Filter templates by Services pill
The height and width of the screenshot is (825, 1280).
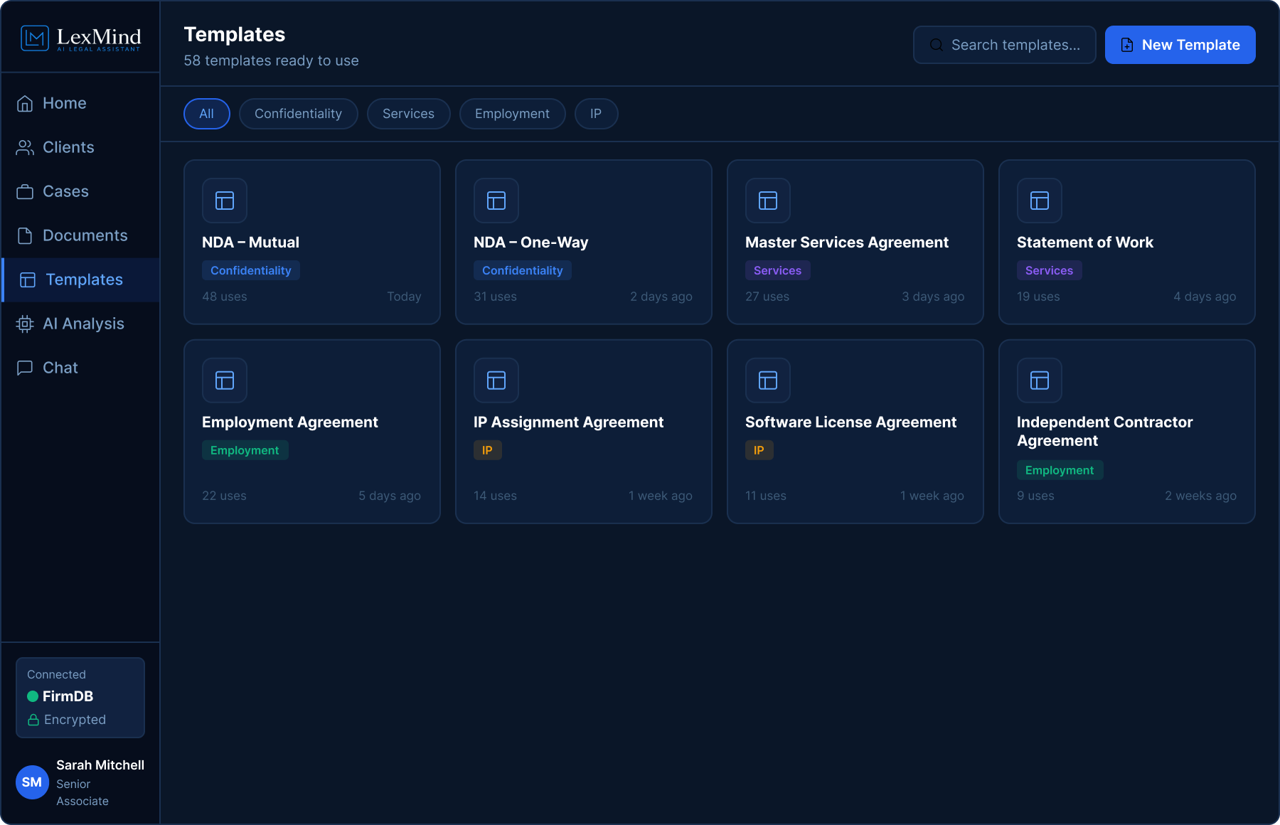click(409, 114)
